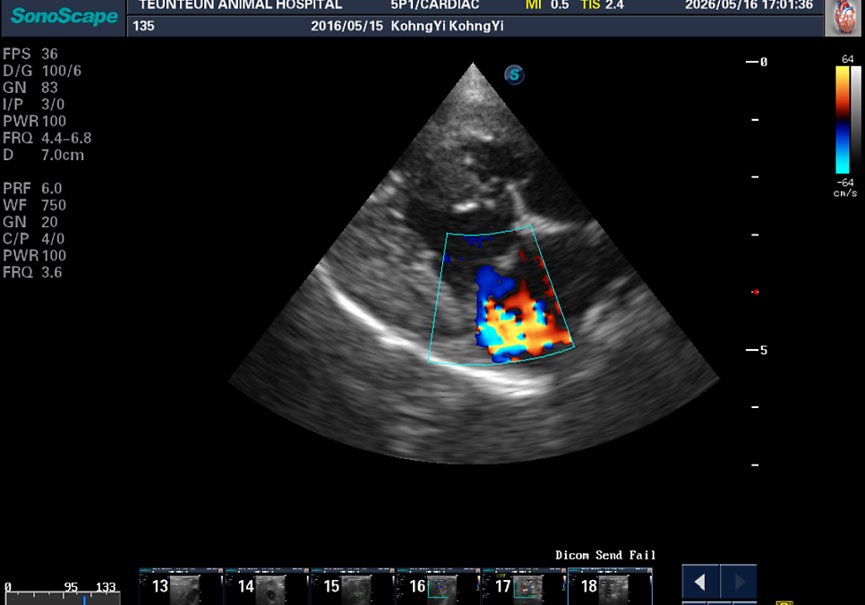The image size is (865, 605).
Task: Click the Dicom Send Fail message
Action: [x=605, y=555]
